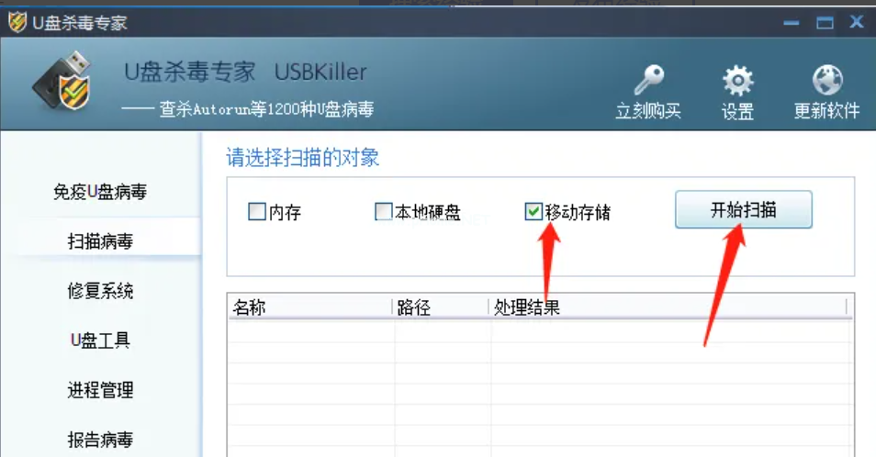Select 扫描病毒 in the sidebar
Viewport: 876px width, 457px height.
click(100, 242)
